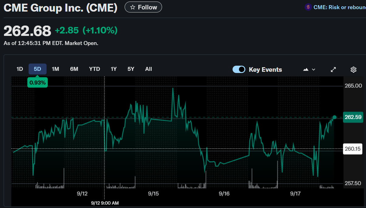
Task: Click the 262.68 current price
Action: 27,31
